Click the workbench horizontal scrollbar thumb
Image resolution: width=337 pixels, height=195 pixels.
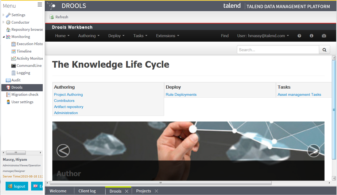(x=161, y=183)
